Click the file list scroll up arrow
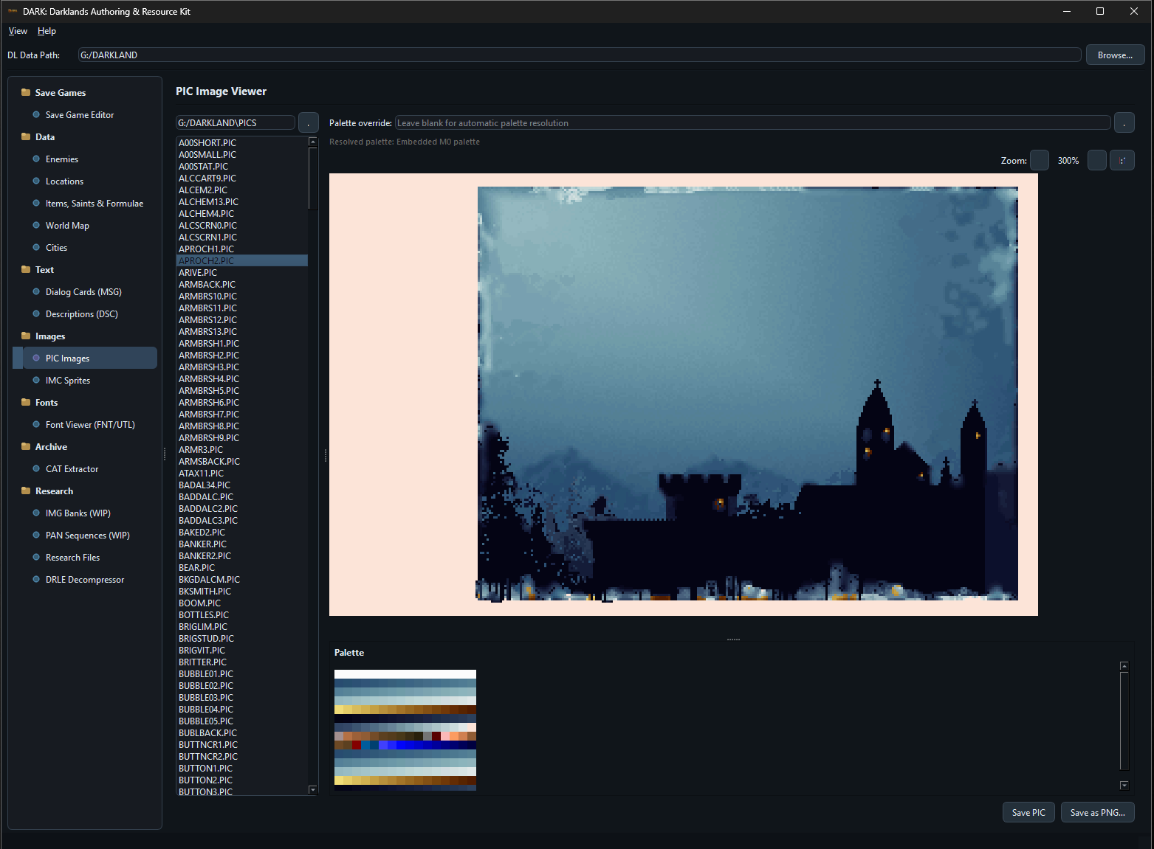 [x=313, y=142]
